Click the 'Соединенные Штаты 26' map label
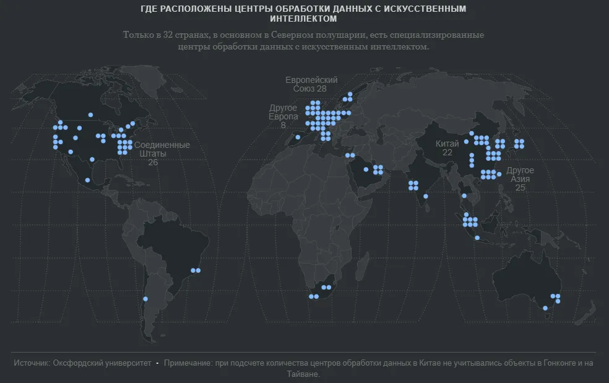The height and width of the screenshot is (383, 609). click(162, 153)
